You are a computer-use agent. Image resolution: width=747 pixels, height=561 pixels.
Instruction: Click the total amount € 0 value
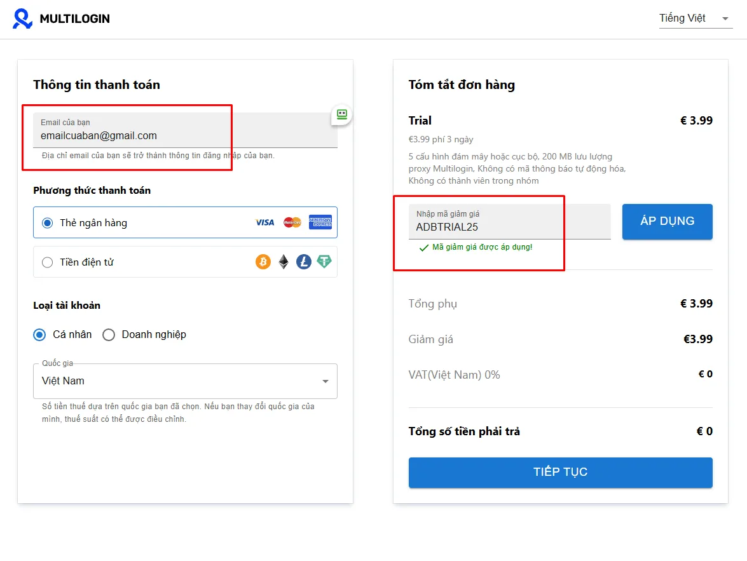[704, 431]
